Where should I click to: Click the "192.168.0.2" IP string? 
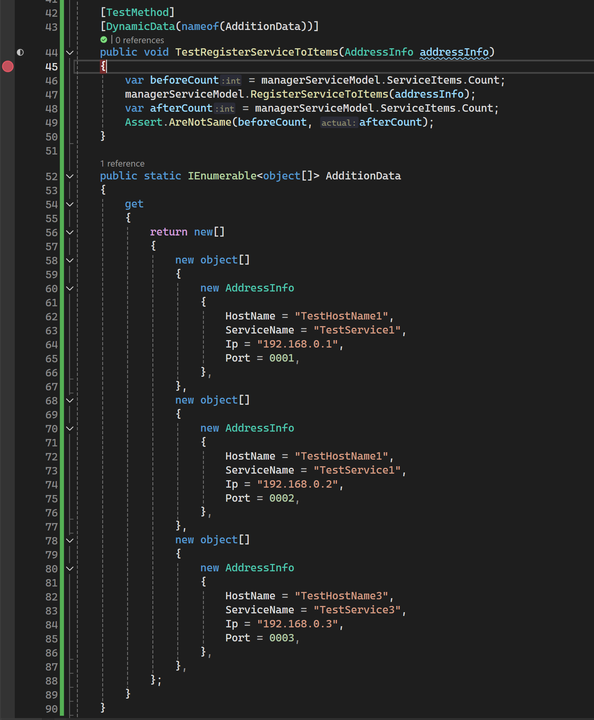(298, 484)
